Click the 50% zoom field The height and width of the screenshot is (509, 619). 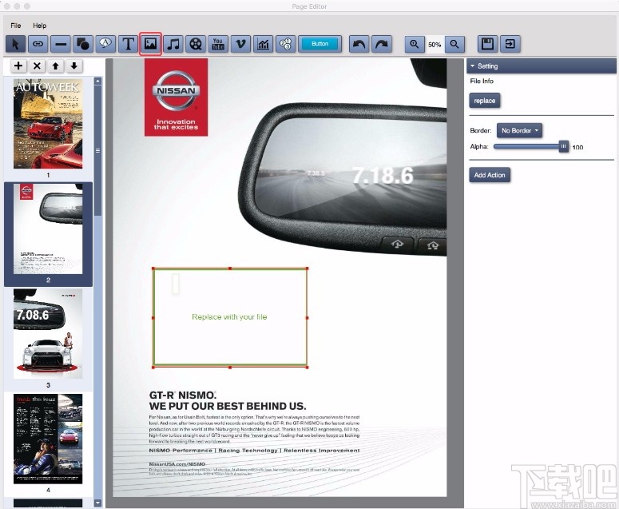click(434, 45)
